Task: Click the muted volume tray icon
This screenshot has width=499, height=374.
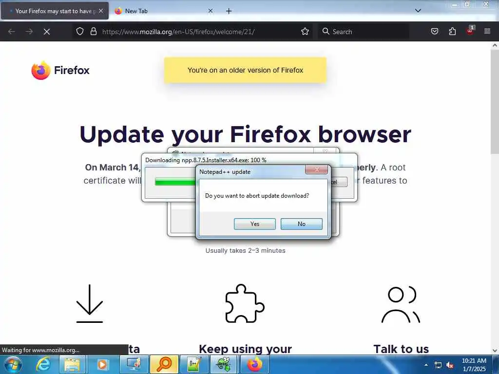Action: tap(450, 365)
